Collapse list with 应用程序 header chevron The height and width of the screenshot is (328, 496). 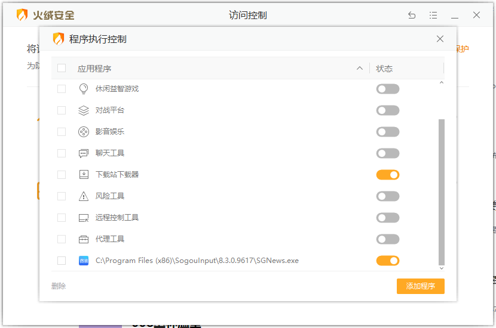pos(360,68)
